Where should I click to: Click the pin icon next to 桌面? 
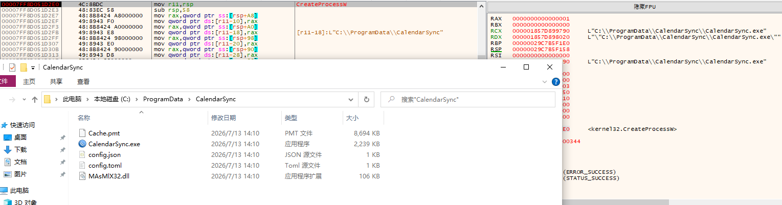coord(62,138)
